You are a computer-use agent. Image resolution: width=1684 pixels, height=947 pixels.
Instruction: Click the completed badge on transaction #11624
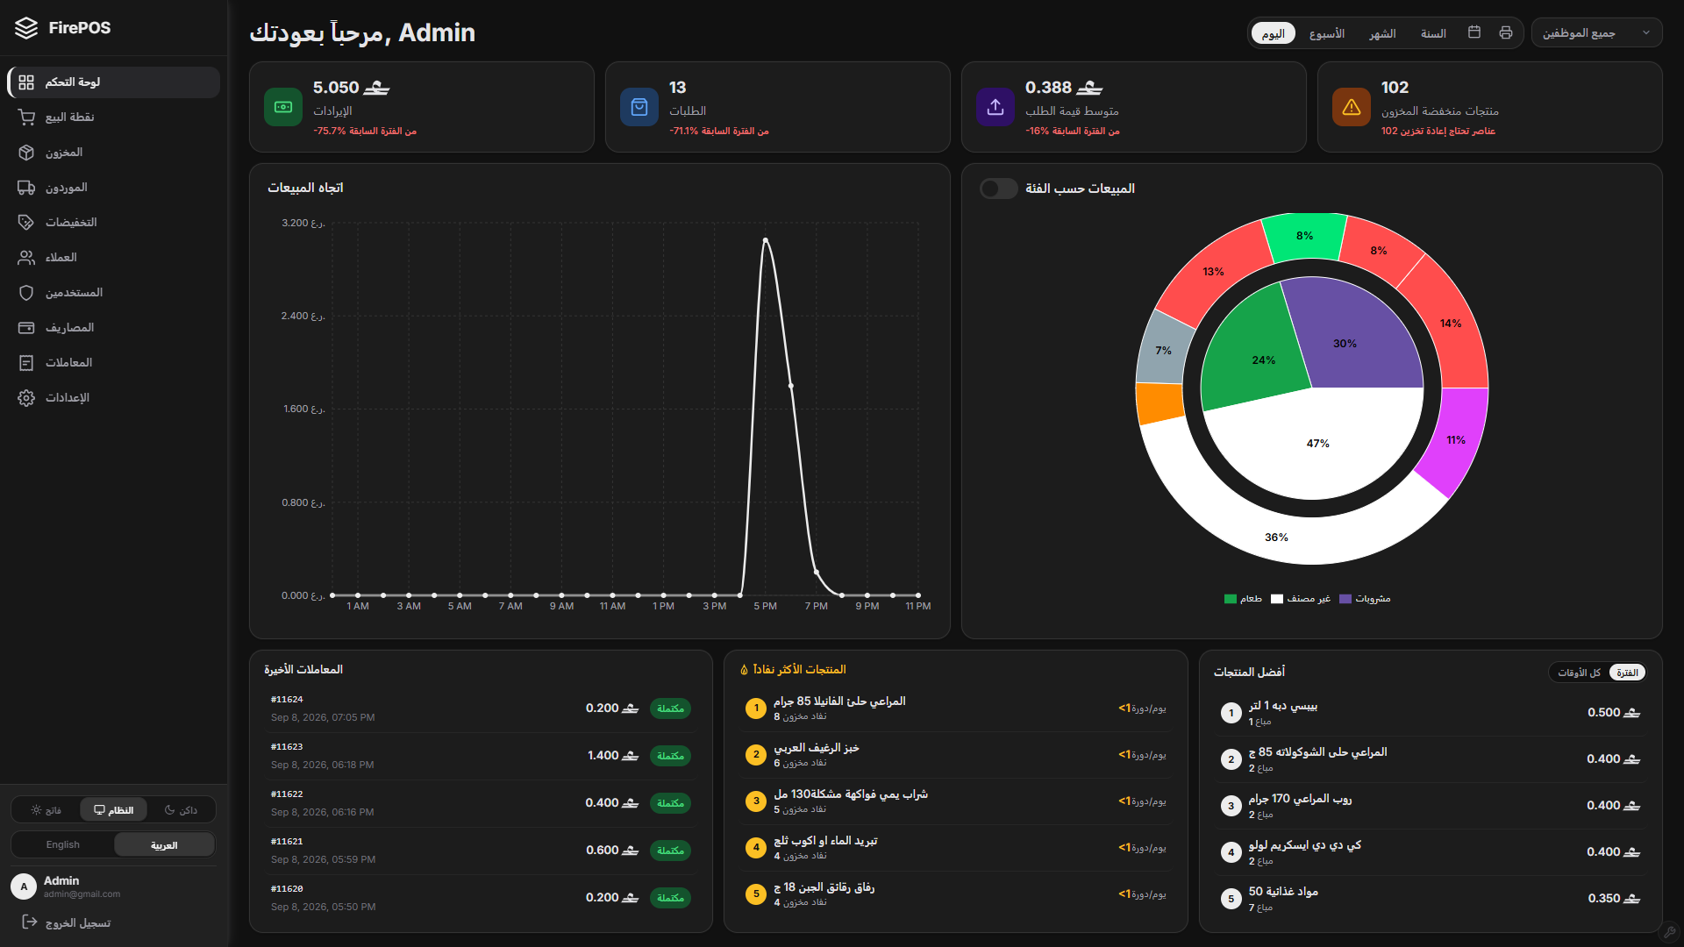[670, 708]
